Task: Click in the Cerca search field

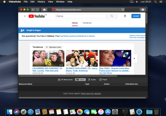Action: (x=81, y=16)
